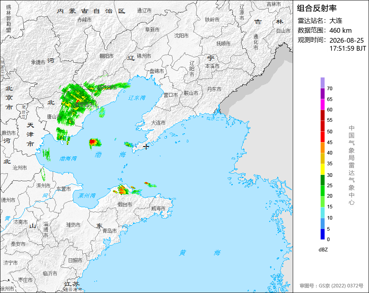The image size is (369, 293).
Task: Click the 莱州湾 bay label
Action: (x=87, y=196)
